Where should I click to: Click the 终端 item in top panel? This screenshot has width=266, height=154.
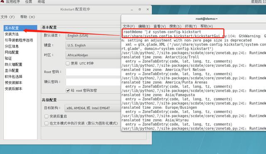coord(41,2)
